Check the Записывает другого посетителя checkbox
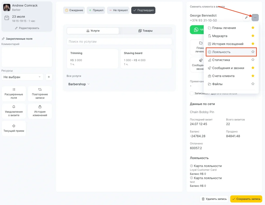265x205 pixels. pyautogui.click(x=192, y=93)
